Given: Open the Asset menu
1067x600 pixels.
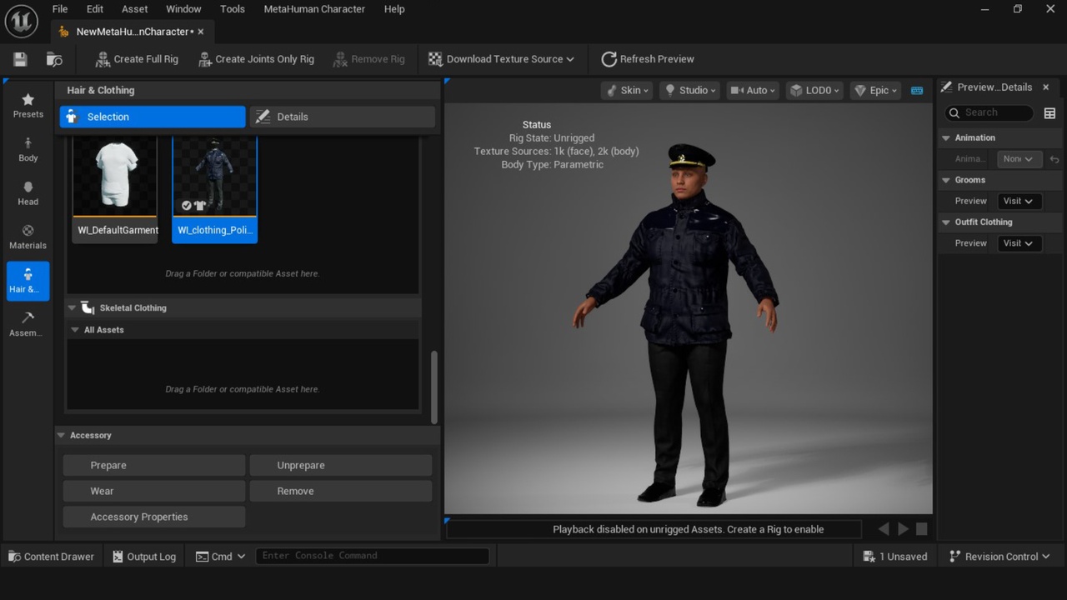Looking at the screenshot, I should (134, 9).
